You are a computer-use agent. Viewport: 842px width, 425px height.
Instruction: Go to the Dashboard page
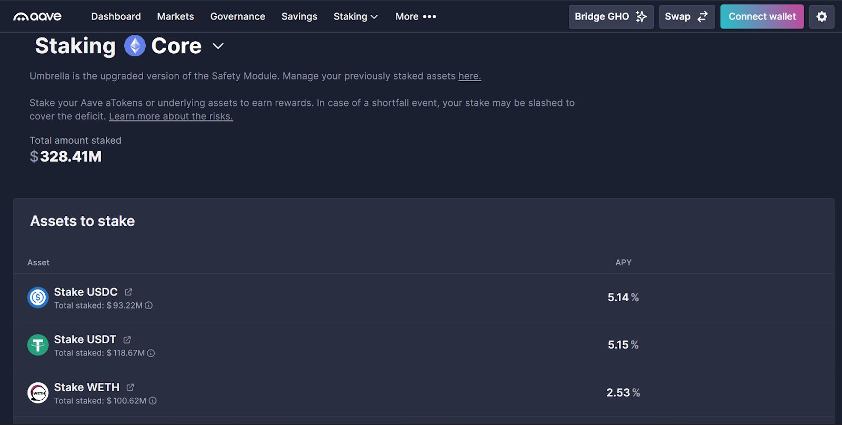pyautogui.click(x=116, y=17)
